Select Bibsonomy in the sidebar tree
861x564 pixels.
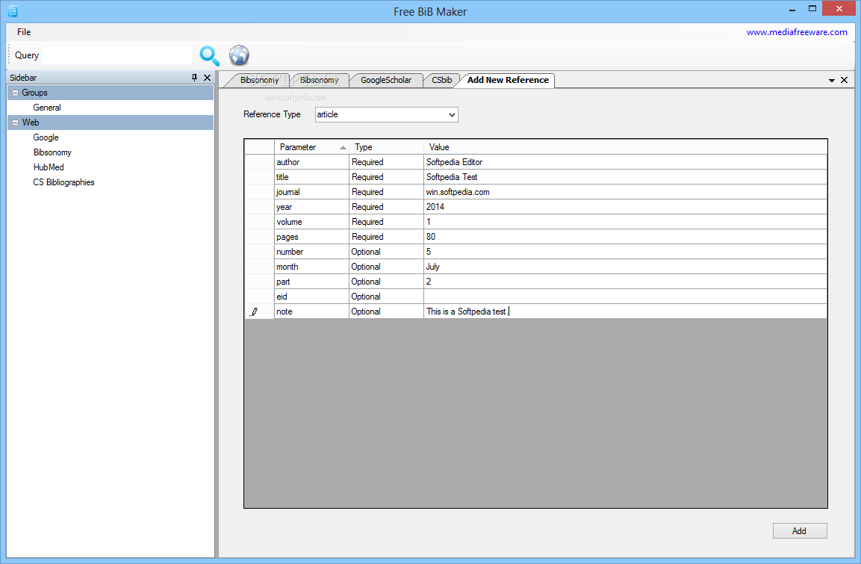[x=52, y=152]
